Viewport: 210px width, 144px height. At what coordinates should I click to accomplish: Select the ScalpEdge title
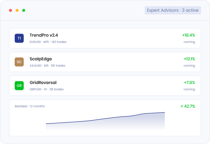coord(41,59)
